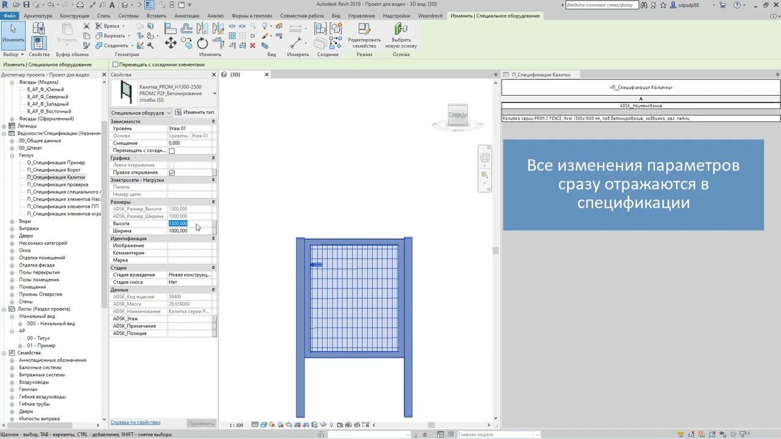Switch to the П_Спецификация Калитки view tab

click(x=541, y=74)
